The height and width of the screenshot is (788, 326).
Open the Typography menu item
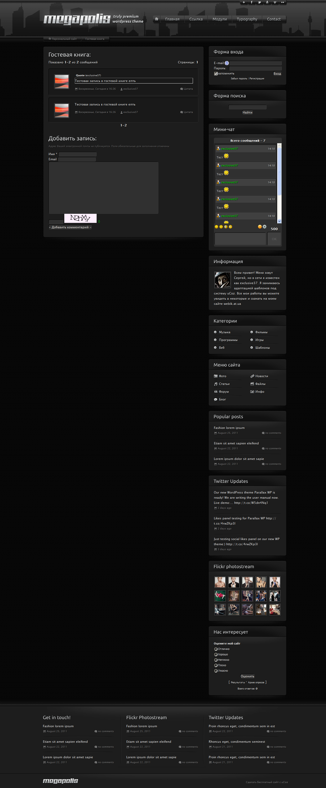pos(247,19)
